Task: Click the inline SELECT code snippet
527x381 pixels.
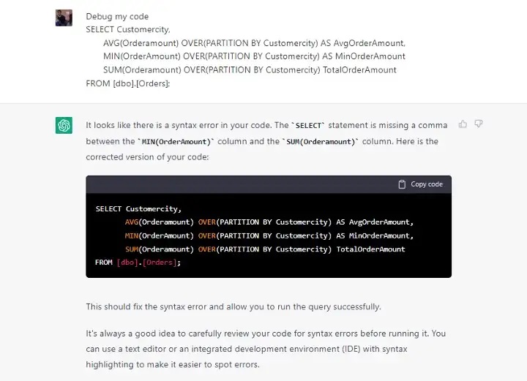Action: [x=308, y=126]
